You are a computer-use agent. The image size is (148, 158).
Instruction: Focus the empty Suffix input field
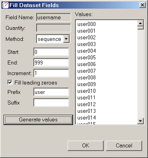(x=51, y=103)
